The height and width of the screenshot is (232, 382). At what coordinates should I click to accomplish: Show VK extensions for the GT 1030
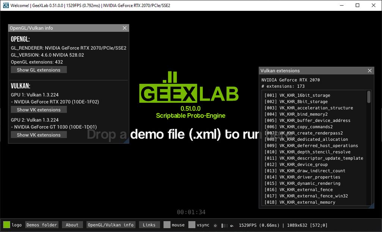39,135
